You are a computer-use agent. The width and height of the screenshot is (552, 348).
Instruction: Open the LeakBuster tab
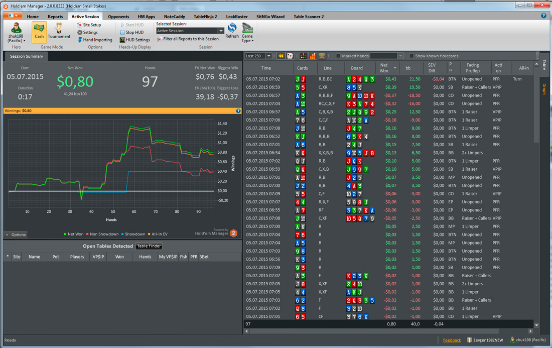point(236,17)
